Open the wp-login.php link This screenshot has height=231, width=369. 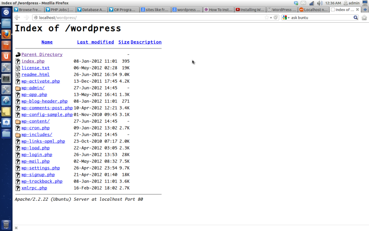(36, 155)
